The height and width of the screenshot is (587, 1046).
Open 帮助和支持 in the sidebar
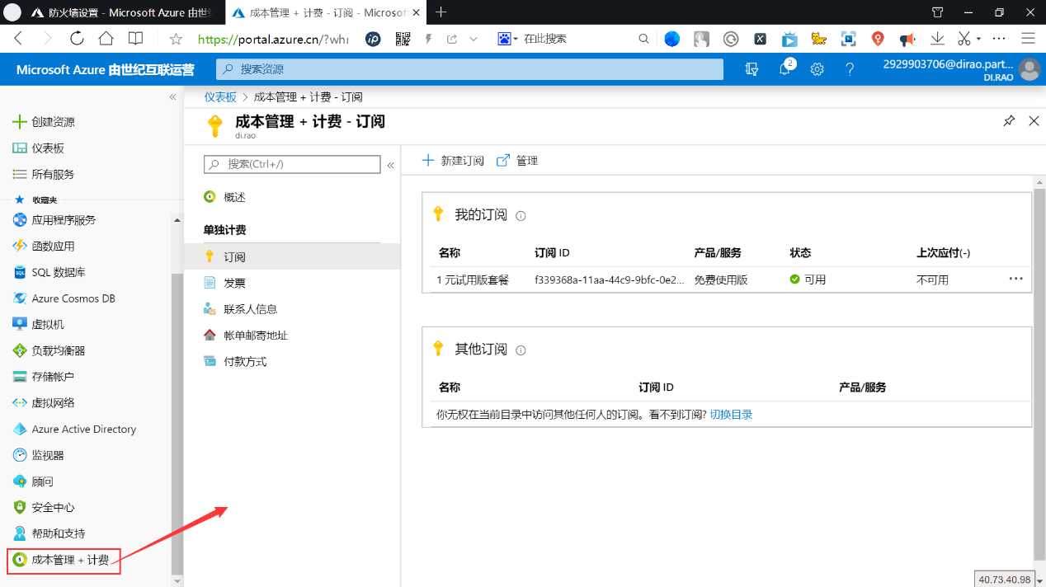(x=58, y=533)
